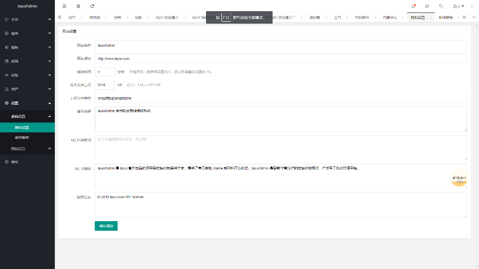This screenshot has height=269, width=479.
Task: Open the user account dropdown in header
Action: click(458, 6)
